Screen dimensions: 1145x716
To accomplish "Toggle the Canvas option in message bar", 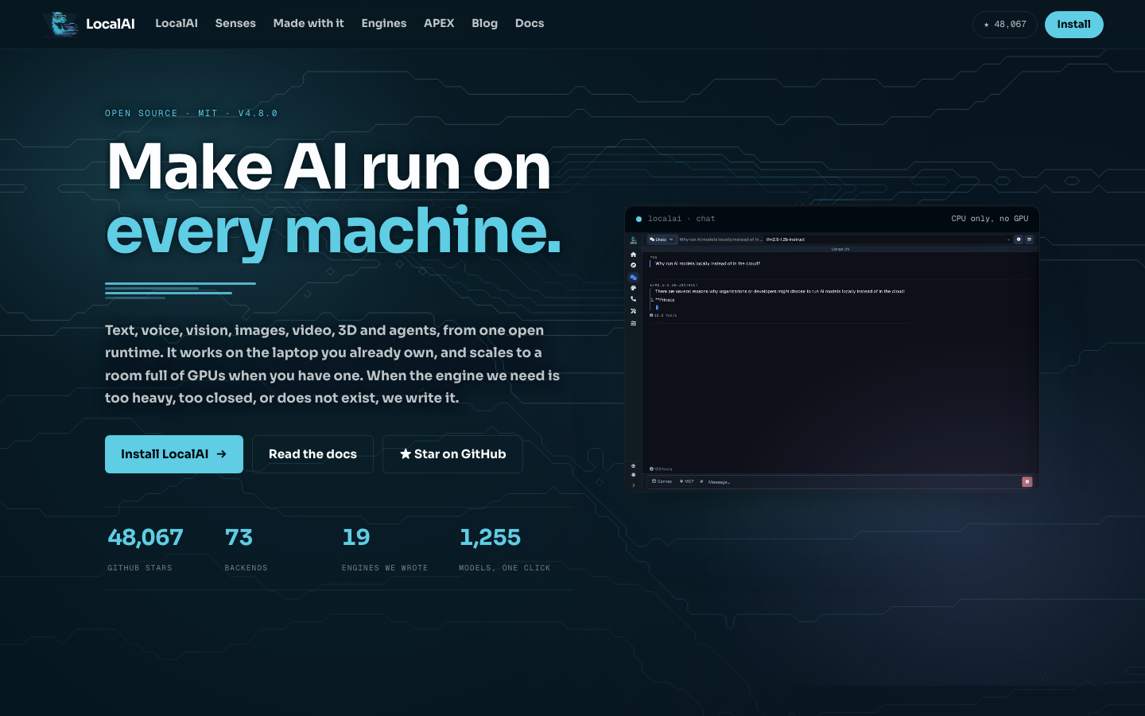I will pyautogui.click(x=662, y=481).
